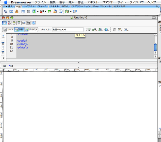Insert a hyperlink from the Insert bar
The height and width of the screenshot is (142, 161).
(x=5, y=11)
